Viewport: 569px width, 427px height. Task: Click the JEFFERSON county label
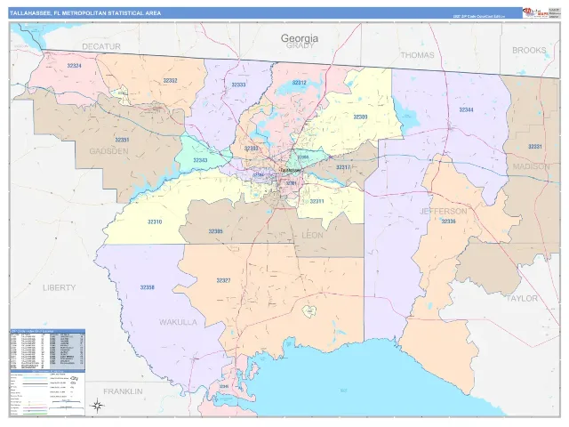[444, 212]
